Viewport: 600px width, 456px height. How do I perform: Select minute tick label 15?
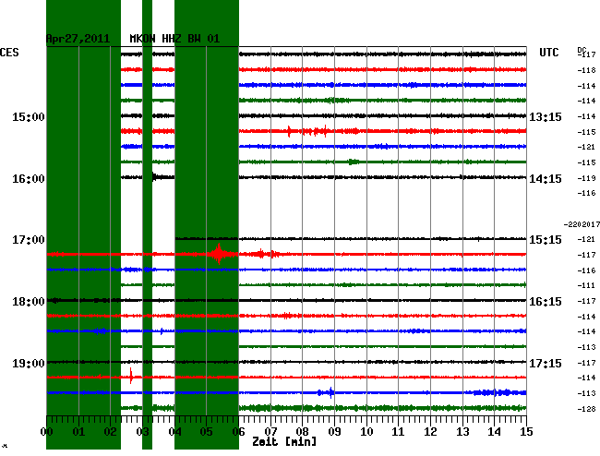point(526,432)
